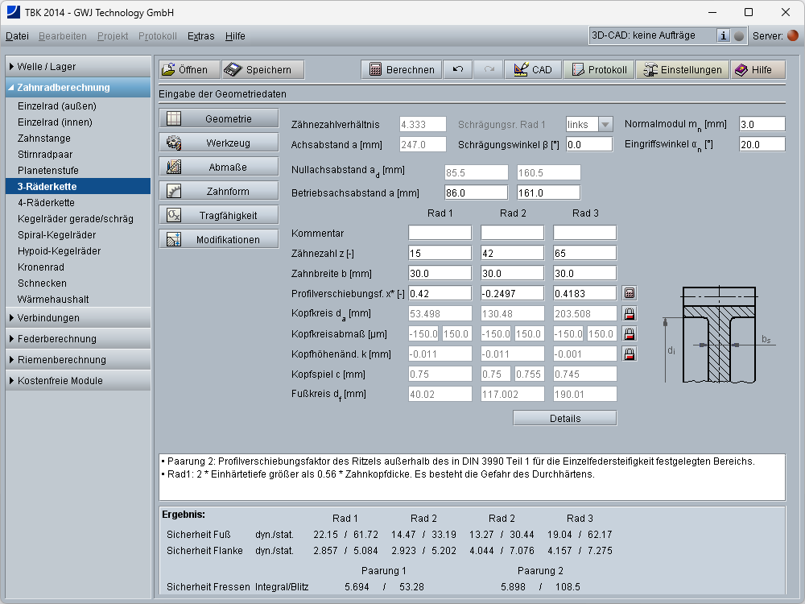Click the Normalmodul input field
This screenshot has height=604, width=805.
pyautogui.click(x=762, y=124)
